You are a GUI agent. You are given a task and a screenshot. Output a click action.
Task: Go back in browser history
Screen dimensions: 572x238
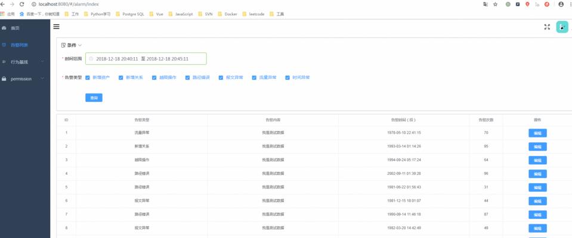coord(2,4)
